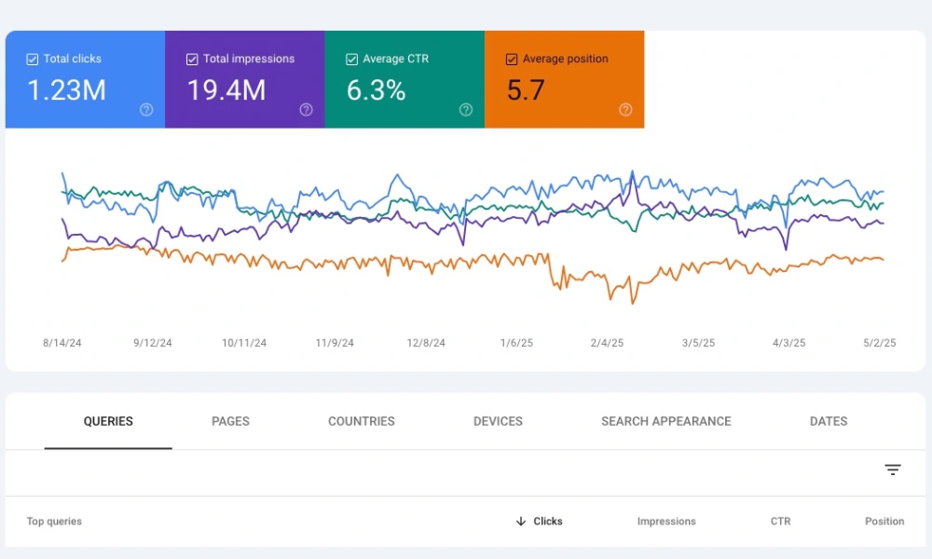The height and width of the screenshot is (559, 932).
Task: Sort table by Impressions column
Action: click(x=666, y=522)
